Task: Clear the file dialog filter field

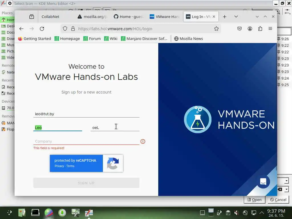Action: 280,189
